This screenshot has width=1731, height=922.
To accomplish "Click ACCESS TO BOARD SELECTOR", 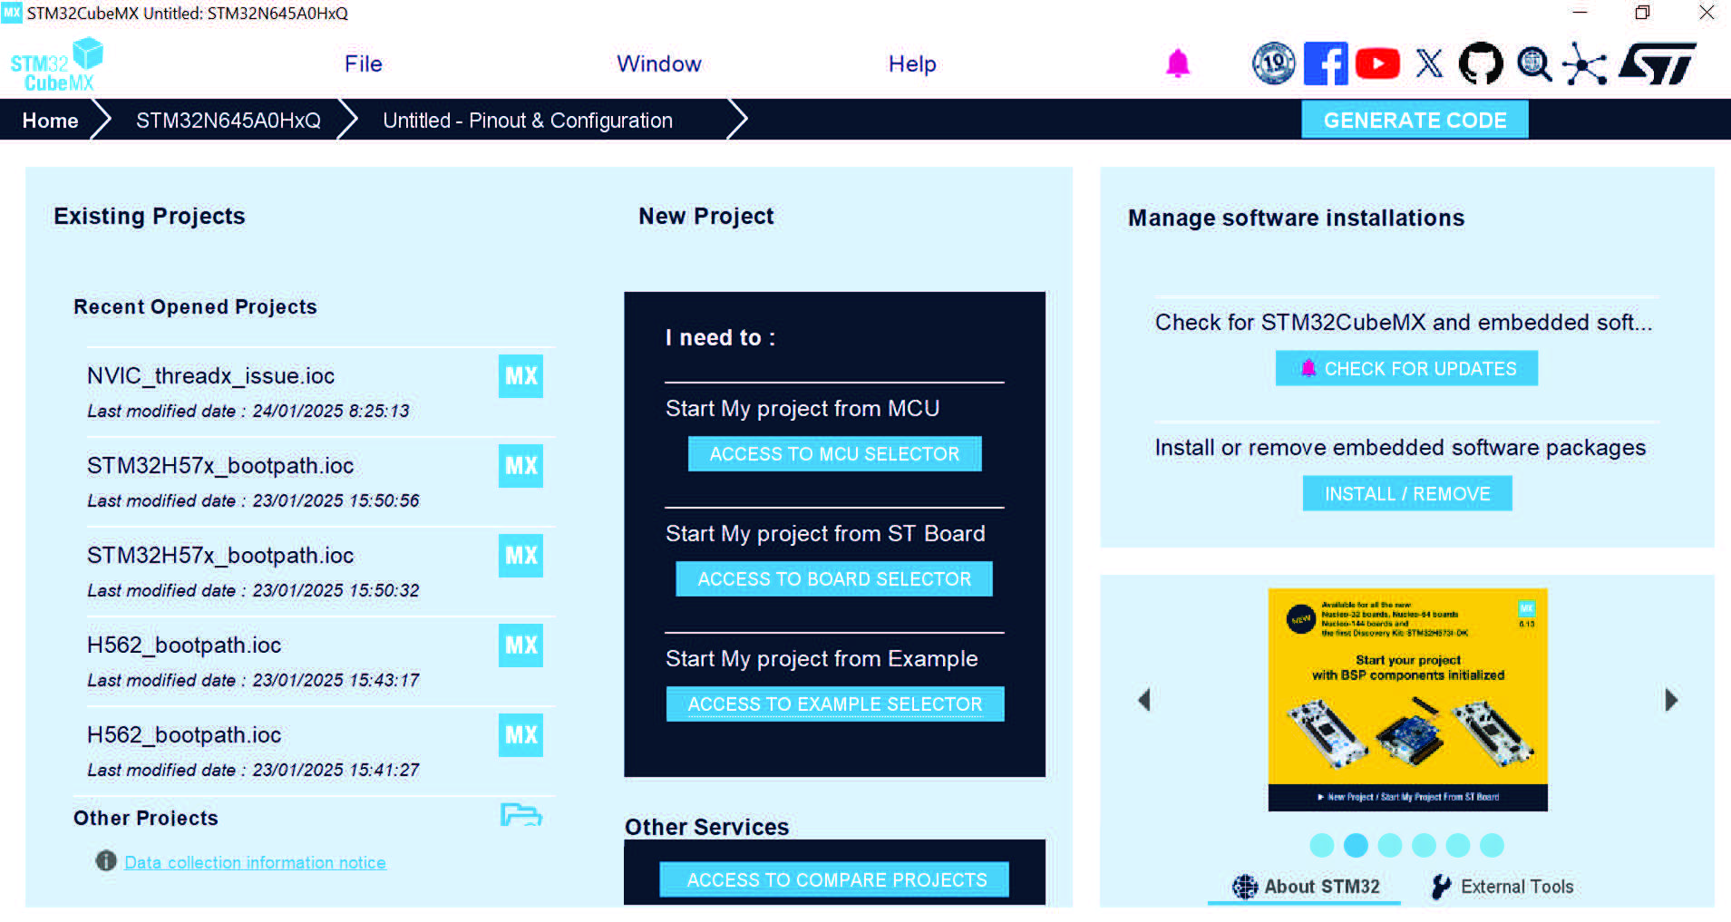I will (x=834, y=579).
